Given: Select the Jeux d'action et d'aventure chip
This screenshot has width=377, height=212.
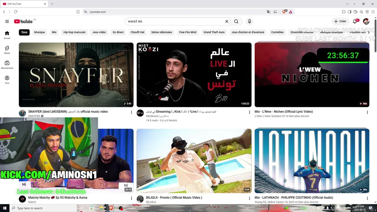Looking at the screenshot, I should coord(248,32).
